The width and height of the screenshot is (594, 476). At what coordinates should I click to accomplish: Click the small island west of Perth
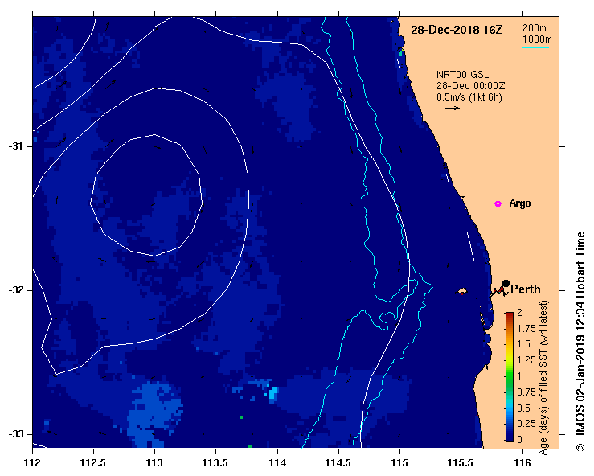coord(462,291)
